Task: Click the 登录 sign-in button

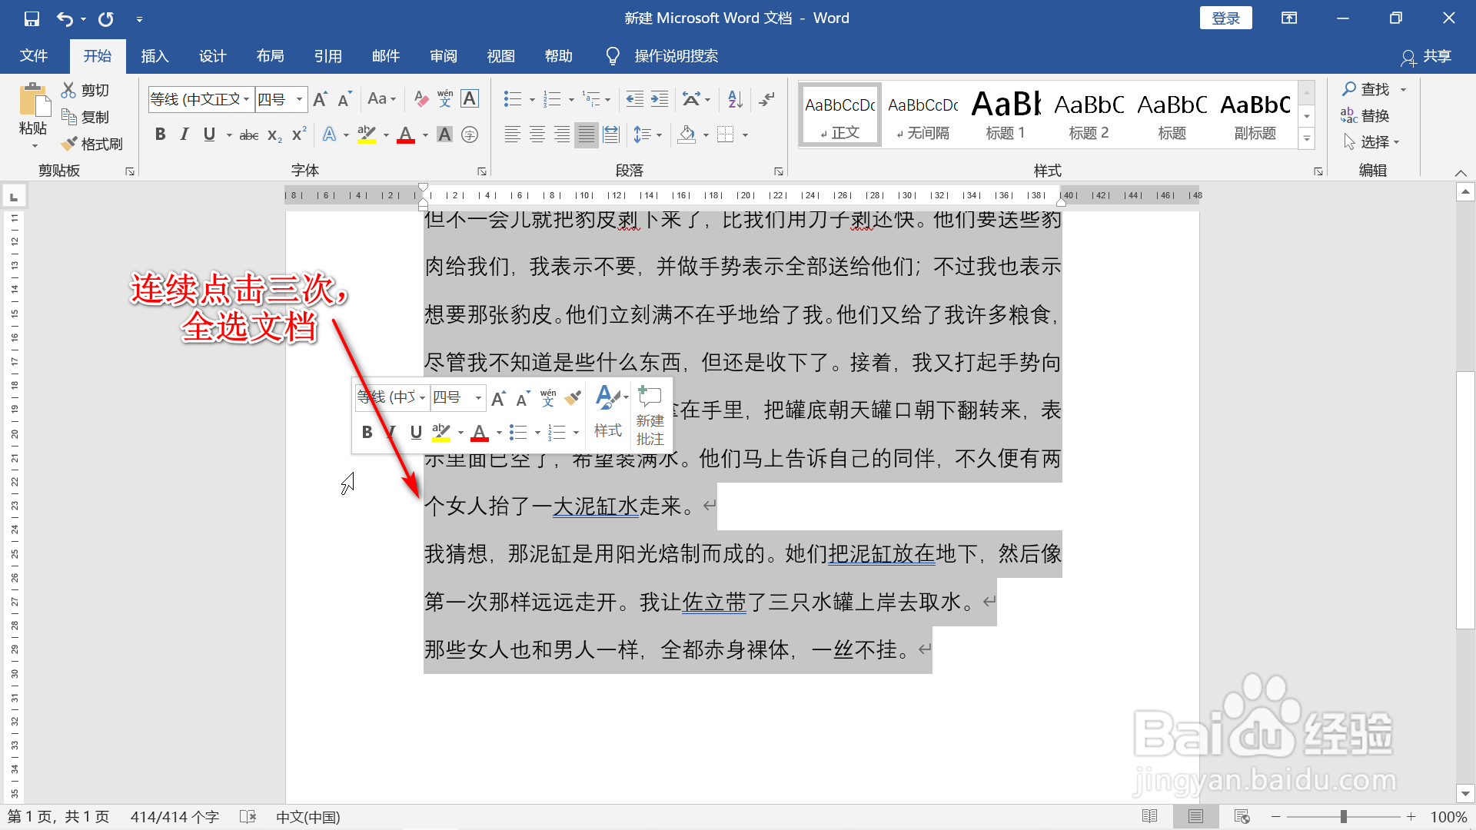Action: point(1225,17)
